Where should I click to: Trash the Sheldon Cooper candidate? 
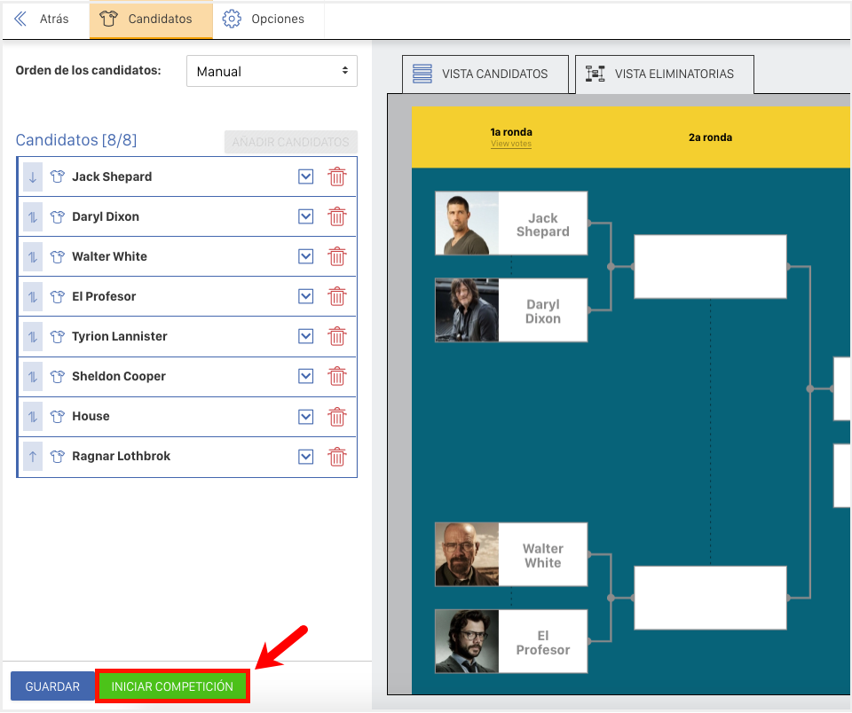pos(337,376)
